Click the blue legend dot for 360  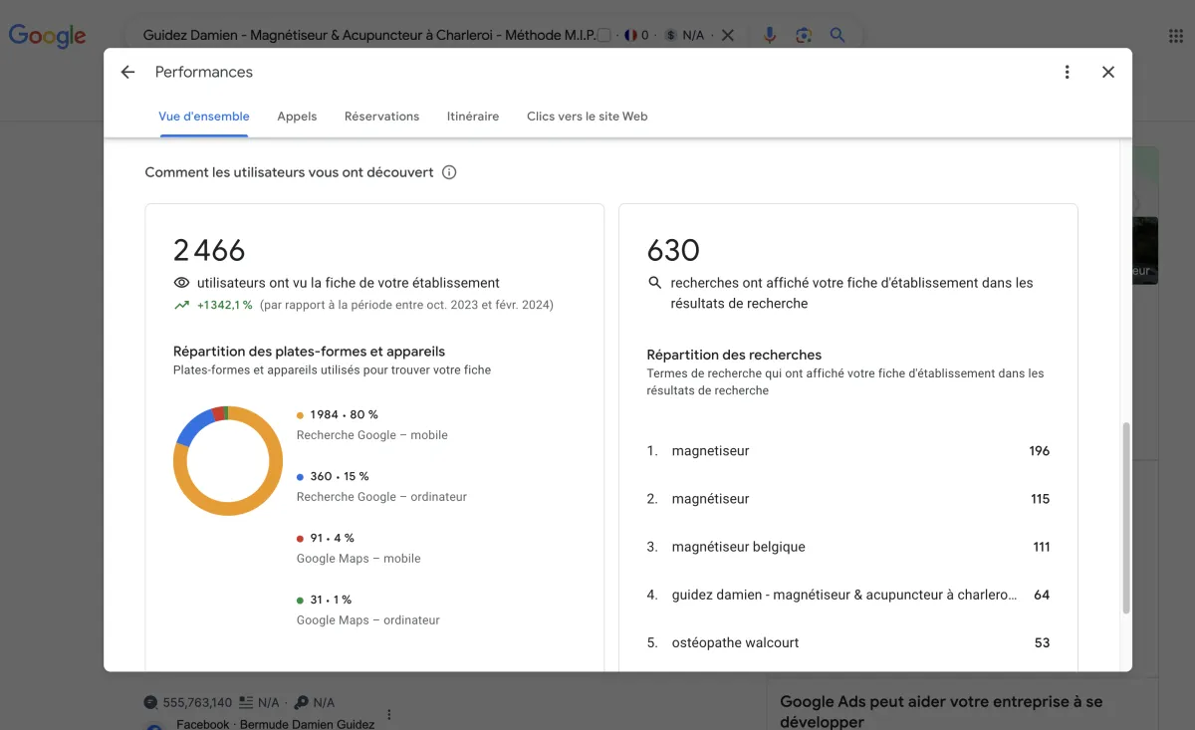point(300,477)
